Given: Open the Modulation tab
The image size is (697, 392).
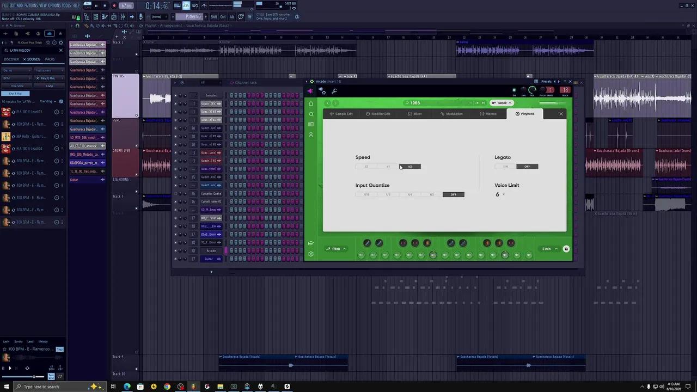Looking at the screenshot, I should [x=452, y=114].
